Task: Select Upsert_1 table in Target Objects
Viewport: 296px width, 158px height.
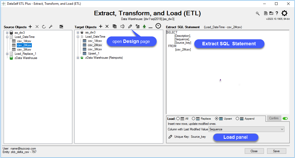Action: pos(94,53)
